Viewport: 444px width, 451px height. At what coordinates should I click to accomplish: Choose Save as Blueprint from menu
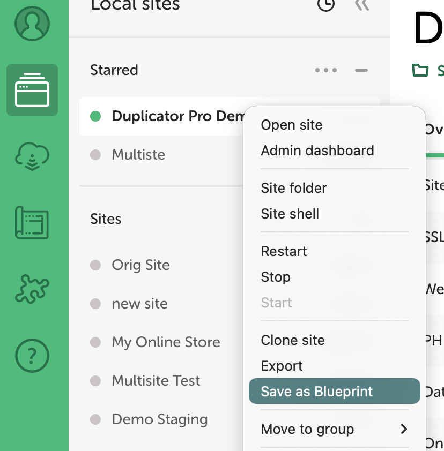click(334, 391)
